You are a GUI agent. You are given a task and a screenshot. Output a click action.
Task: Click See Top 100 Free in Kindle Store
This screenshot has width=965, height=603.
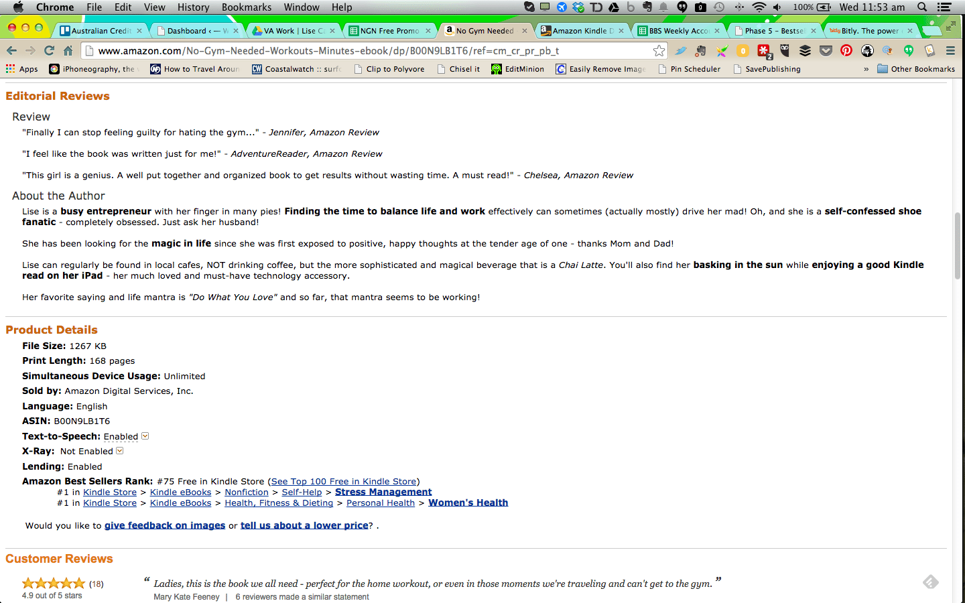click(x=344, y=481)
